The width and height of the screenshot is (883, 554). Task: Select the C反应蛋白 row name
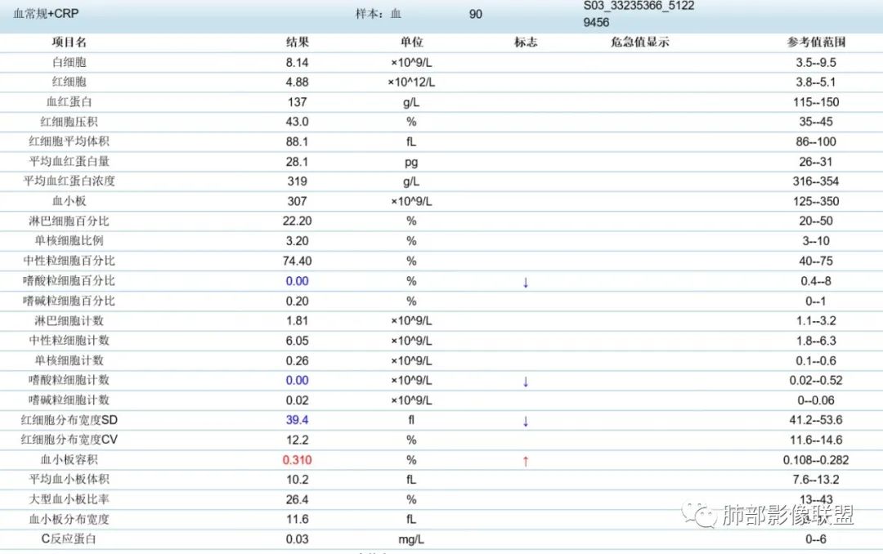pos(69,538)
